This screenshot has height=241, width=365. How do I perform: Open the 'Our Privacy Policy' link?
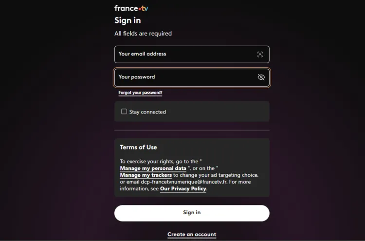pyautogui.click(x=183, y=188)
